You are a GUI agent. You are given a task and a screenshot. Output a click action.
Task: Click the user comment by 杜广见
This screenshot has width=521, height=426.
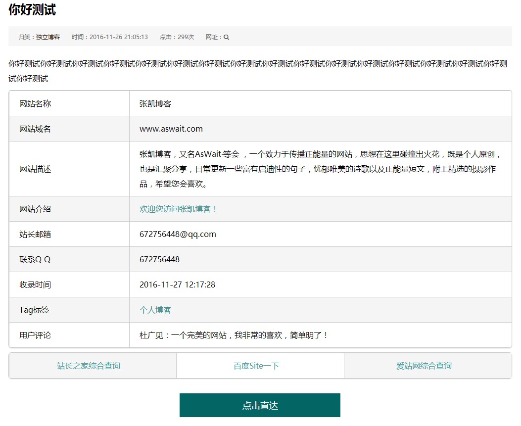(234, 335)
